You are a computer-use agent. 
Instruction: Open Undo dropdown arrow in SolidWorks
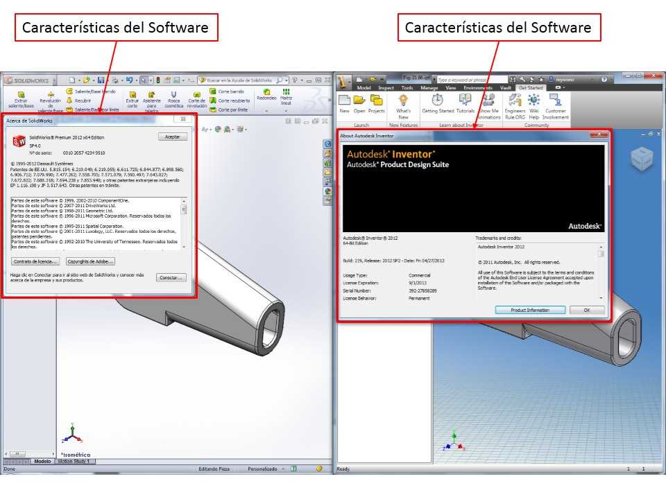(136, 80)
